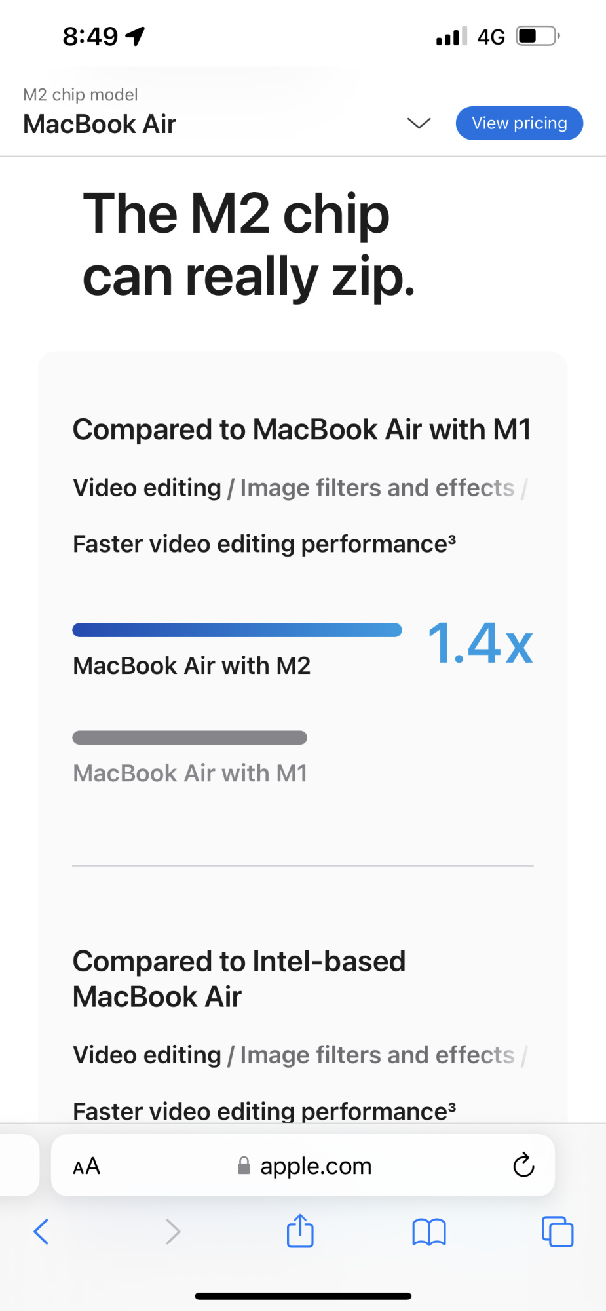Tap the padlock icon beside apple.com
This screenshot has width=606, height=1311.
point(244,1165)
